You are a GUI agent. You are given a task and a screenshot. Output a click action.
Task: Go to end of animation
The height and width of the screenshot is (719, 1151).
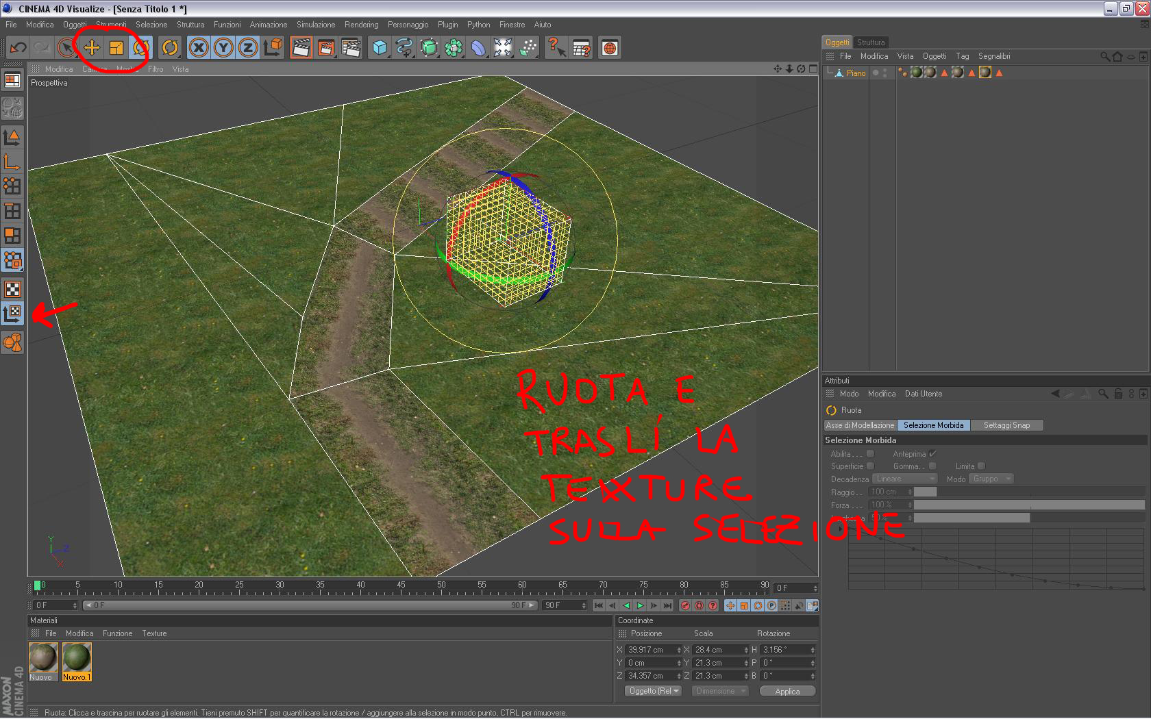pos(667,605)
